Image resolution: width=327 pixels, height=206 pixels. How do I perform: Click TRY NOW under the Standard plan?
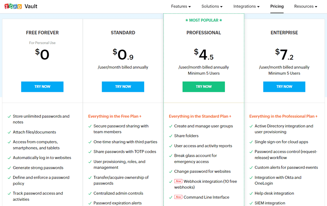click(x=123, y=87)
